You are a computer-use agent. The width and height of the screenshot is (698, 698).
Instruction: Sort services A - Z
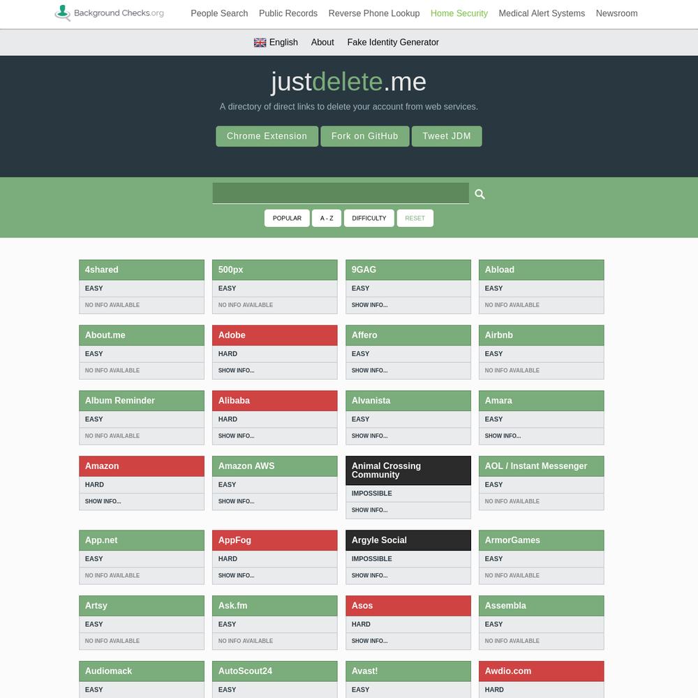tap(326, 218)
